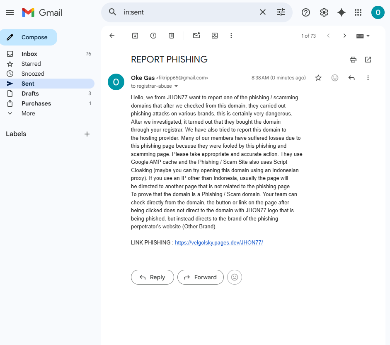Click the Compose button
This screenshot has width=390, height=345.
pyautogui.click(x=29, y=37)
